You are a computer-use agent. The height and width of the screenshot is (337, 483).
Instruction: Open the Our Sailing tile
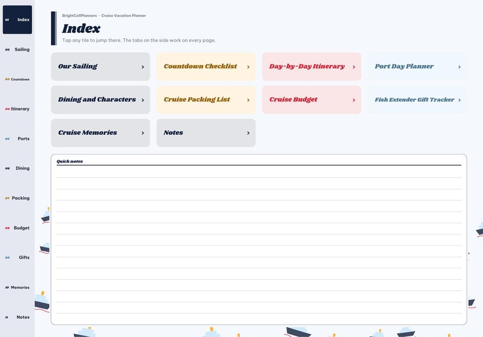click(x=100, y=66)
